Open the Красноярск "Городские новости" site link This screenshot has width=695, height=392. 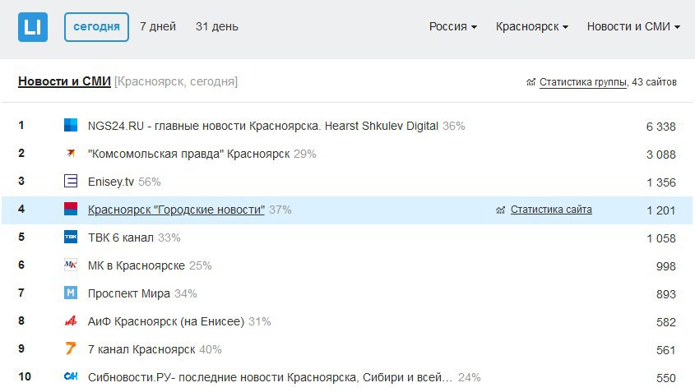point(176,210)
